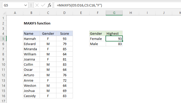Click the 'Gender' header cell in column C
The height and width of the screenshot is (103, 181).
click(48, 33)
